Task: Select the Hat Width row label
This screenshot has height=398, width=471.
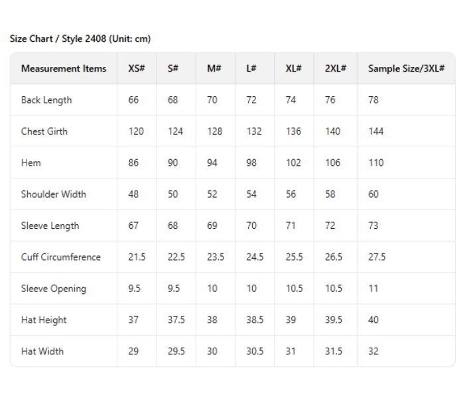Action: coord(42,352)
